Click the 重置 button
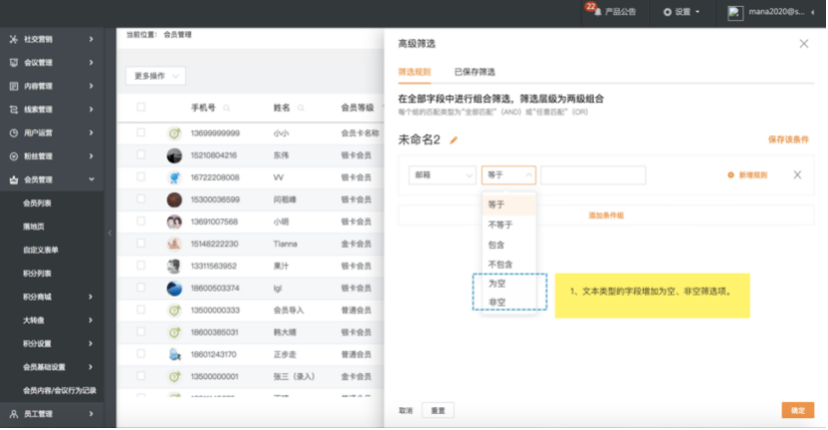The height and width of the screenshot is (430, 828). (438, 410)
